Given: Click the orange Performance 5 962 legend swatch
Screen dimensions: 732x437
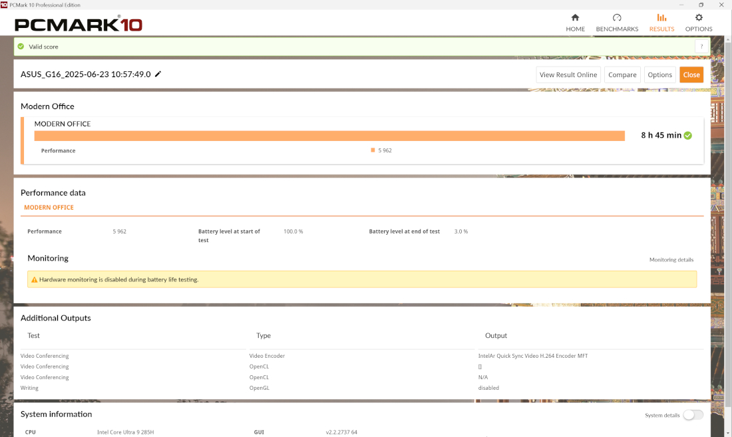Looking at the screenshot, I should (x=373, y=150).
